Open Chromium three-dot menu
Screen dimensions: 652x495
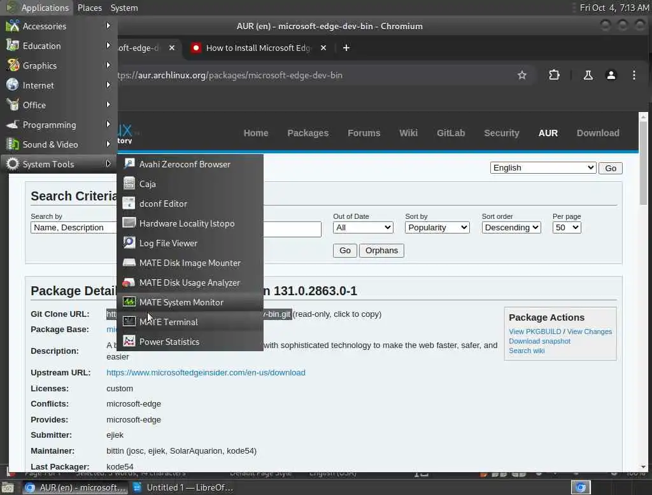point(634,75)
